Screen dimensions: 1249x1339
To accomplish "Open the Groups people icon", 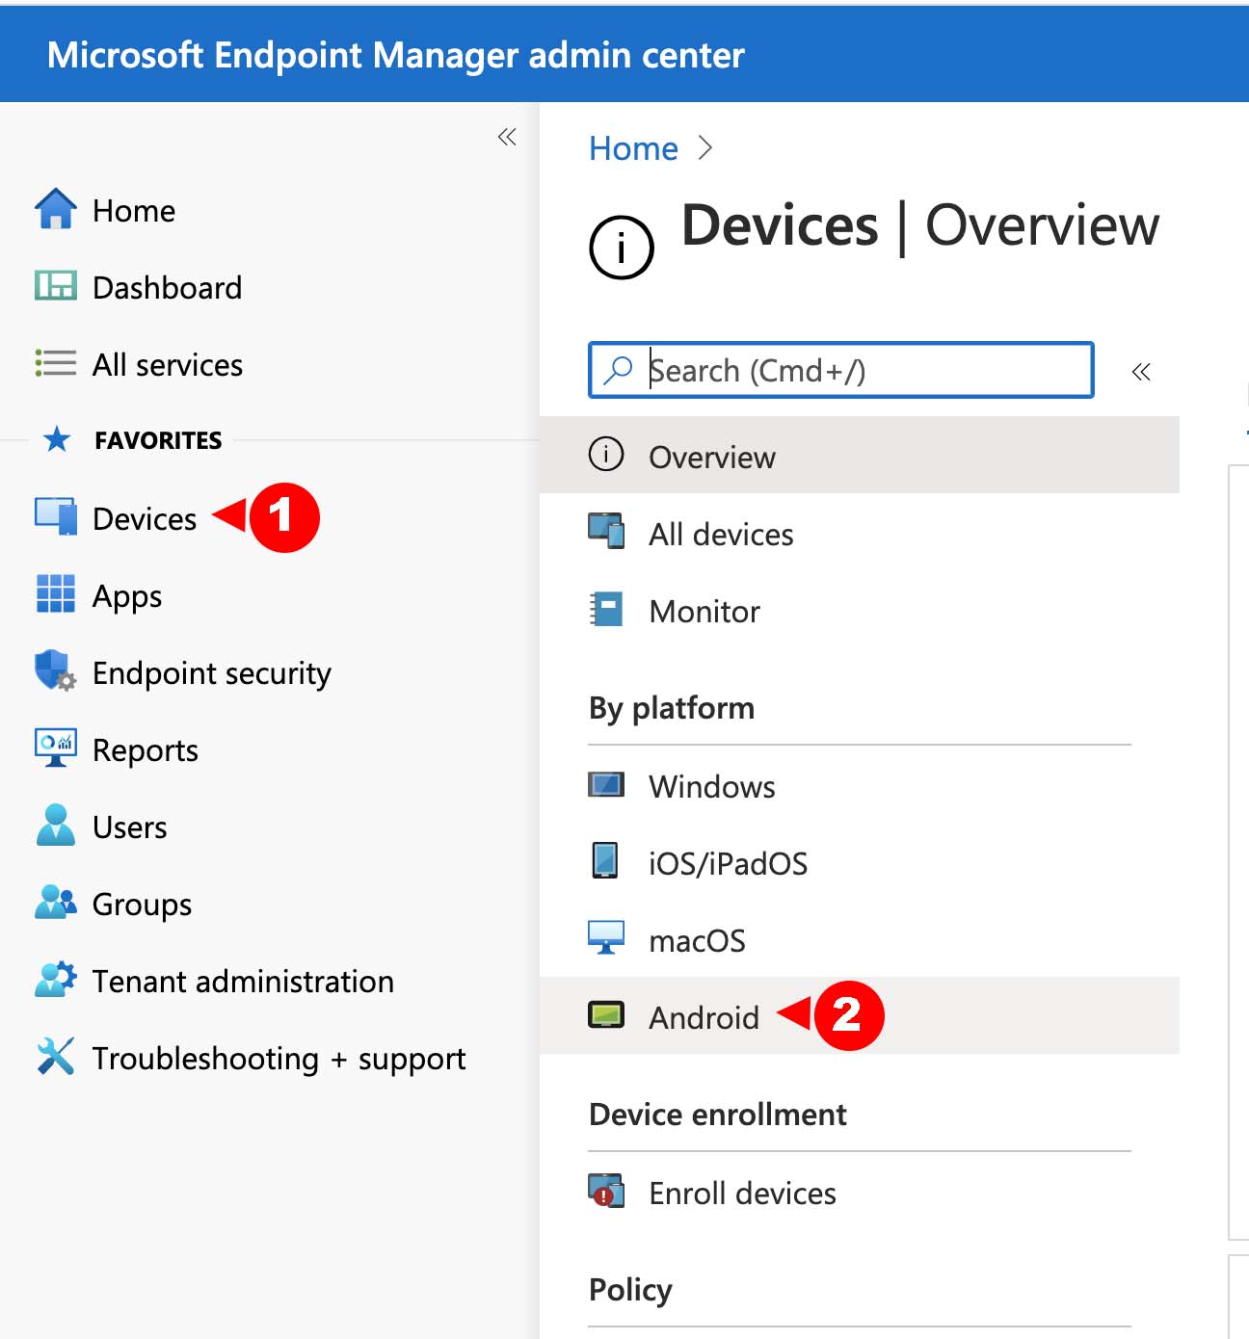I will click(x=56, y=903).
